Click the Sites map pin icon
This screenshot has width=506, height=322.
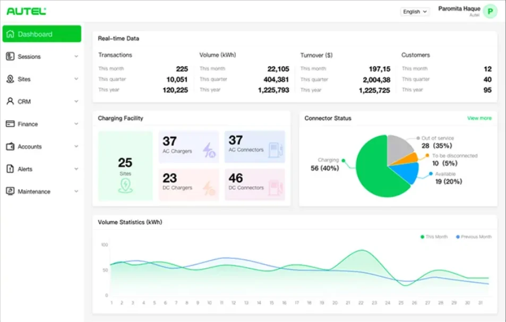(x=10, y=79)
